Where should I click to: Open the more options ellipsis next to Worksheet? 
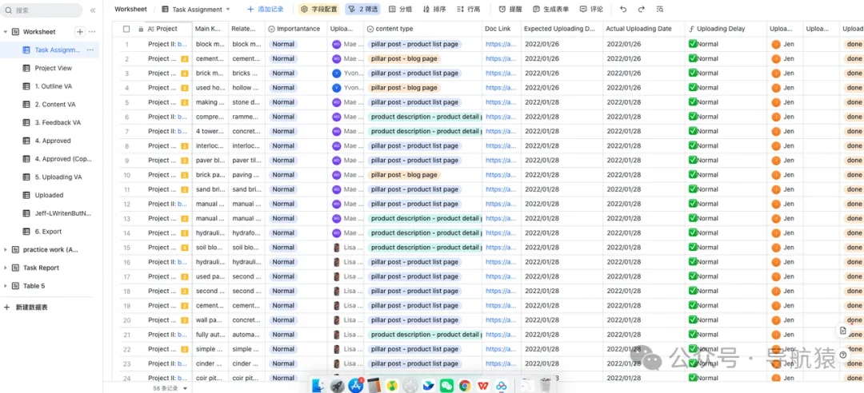92,32
